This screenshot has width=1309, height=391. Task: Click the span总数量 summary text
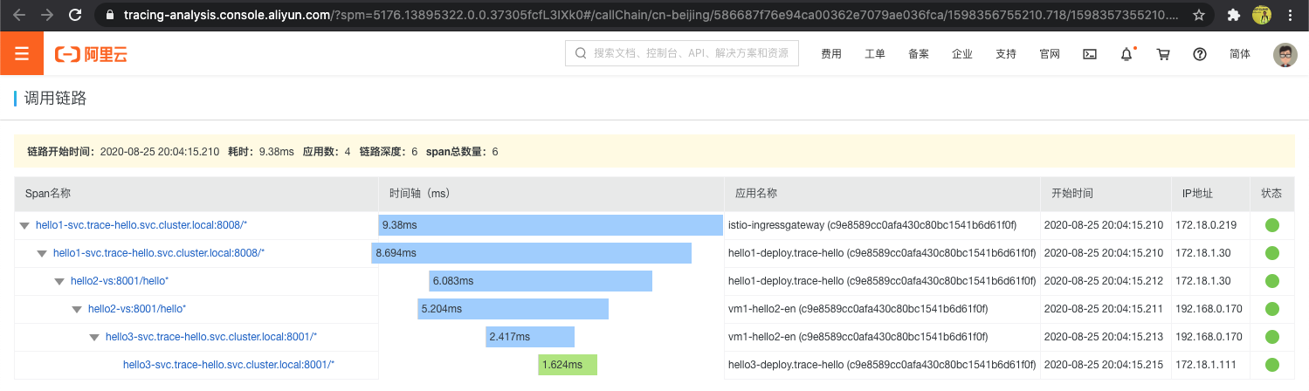[462, 152]
